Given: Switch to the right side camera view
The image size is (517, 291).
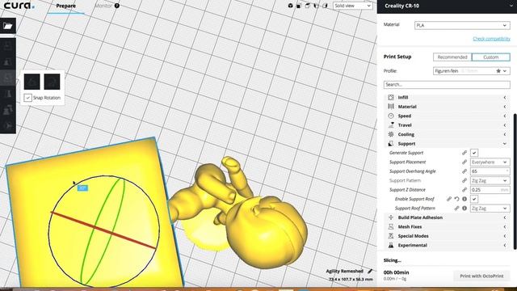Looking at the screenshot, I should (325, 6).
